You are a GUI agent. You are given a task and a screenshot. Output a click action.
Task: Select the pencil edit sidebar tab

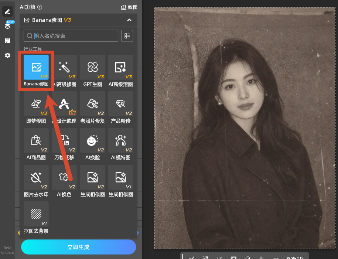[7, 11]
